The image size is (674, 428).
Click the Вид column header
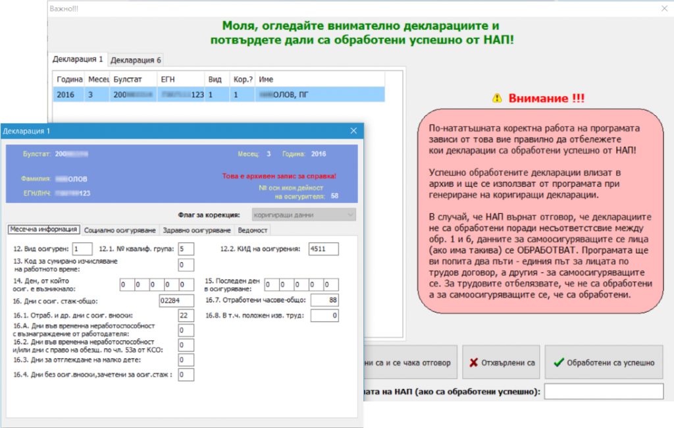click(x=217, y=79)
